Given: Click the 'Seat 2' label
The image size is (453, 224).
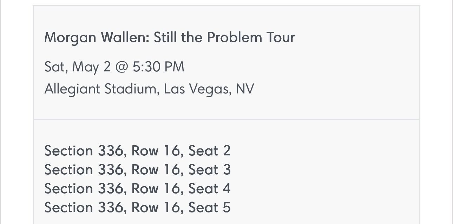Looking at the screenshot, I should (x=209, y=151).
